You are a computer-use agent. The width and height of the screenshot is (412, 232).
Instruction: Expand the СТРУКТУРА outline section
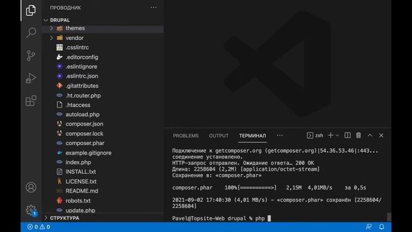(46, 218)
